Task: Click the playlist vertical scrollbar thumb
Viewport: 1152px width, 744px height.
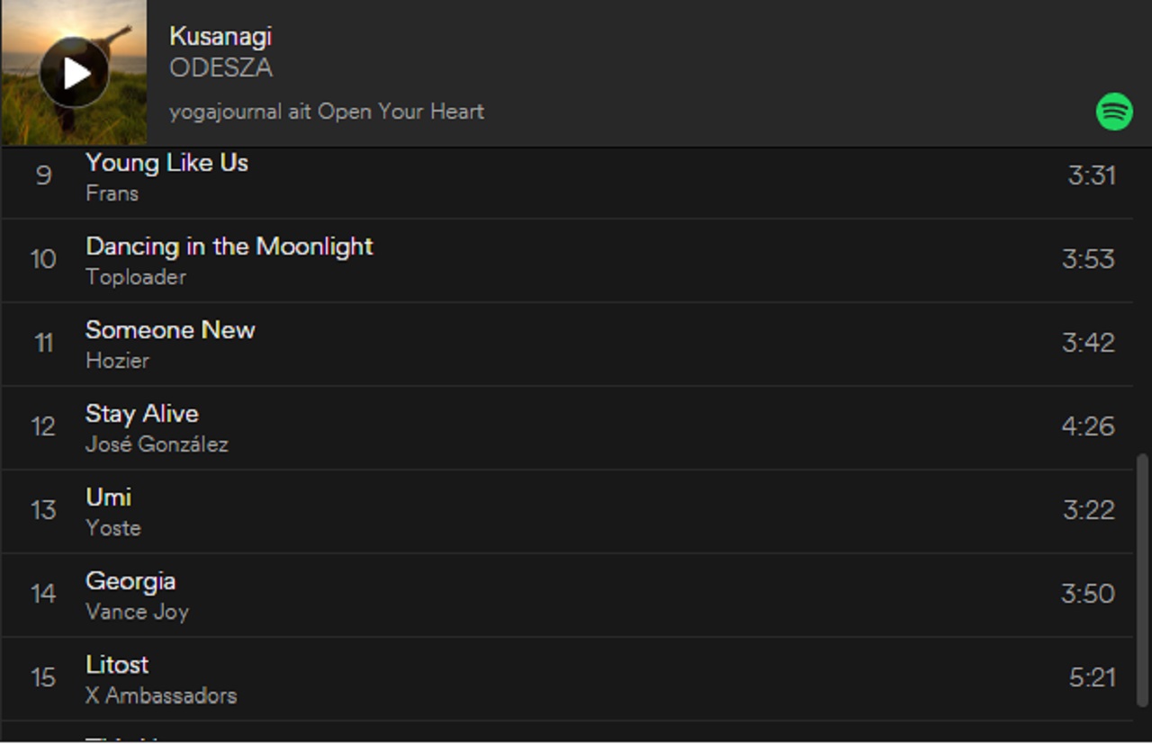Action: [x=1143, y=579]
